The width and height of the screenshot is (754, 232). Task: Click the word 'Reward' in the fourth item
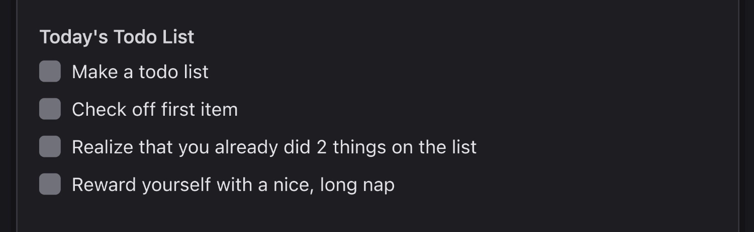coord(104,185)
